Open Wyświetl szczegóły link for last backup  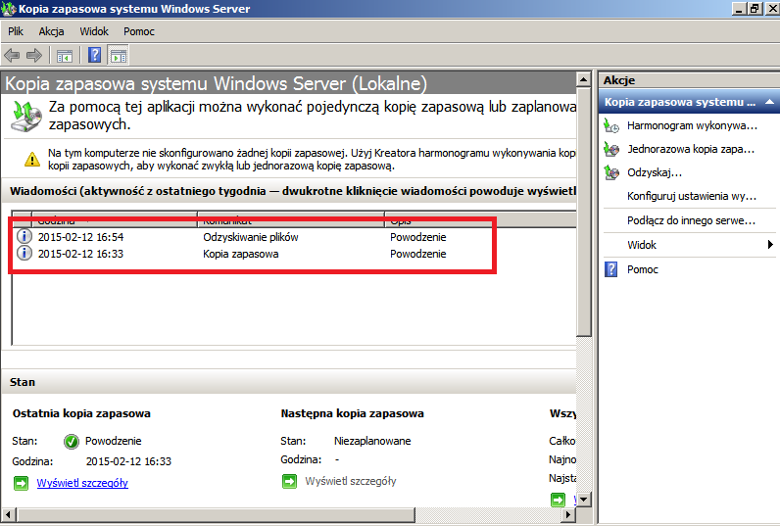tap(82, 483)
